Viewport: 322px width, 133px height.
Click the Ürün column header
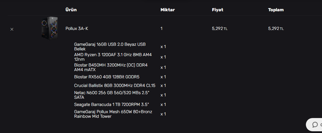(71, 10)
